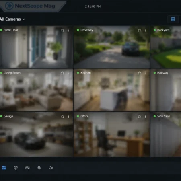This screenshot has width=181, height=181.
Task: Click the Side Yard camera label
Action: point(163,116)
